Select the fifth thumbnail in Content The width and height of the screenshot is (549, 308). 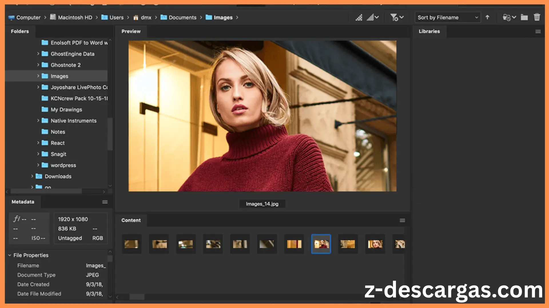[x=240, y=244]
